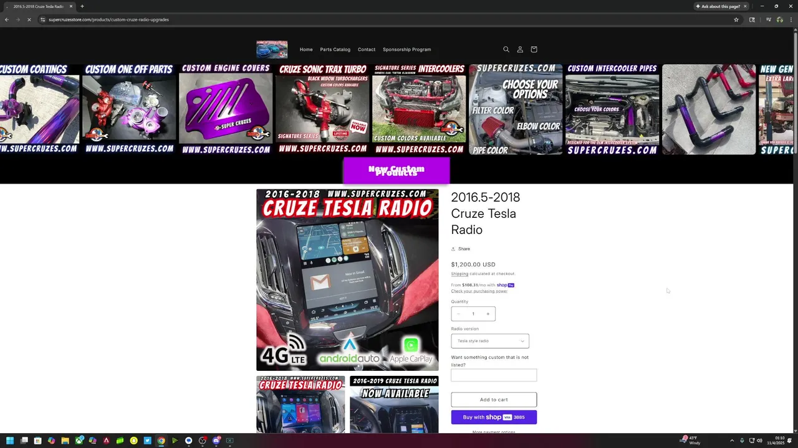Close the Cruze Tesla Radio tab
The width and height of the screenshot is (798, 448).
(x=71, y=6)
